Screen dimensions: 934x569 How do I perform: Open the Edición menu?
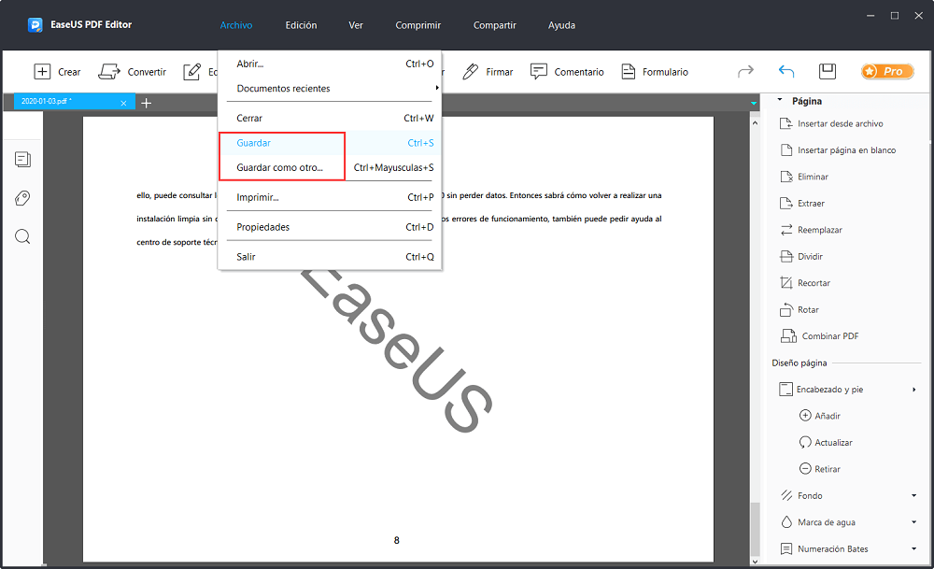click(301, 25)
